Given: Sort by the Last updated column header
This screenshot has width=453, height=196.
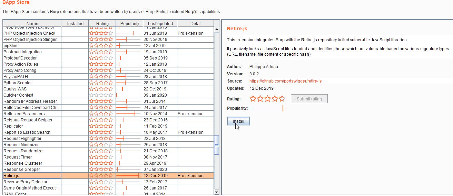Looking at the screenshot, I should coord(160,23).
